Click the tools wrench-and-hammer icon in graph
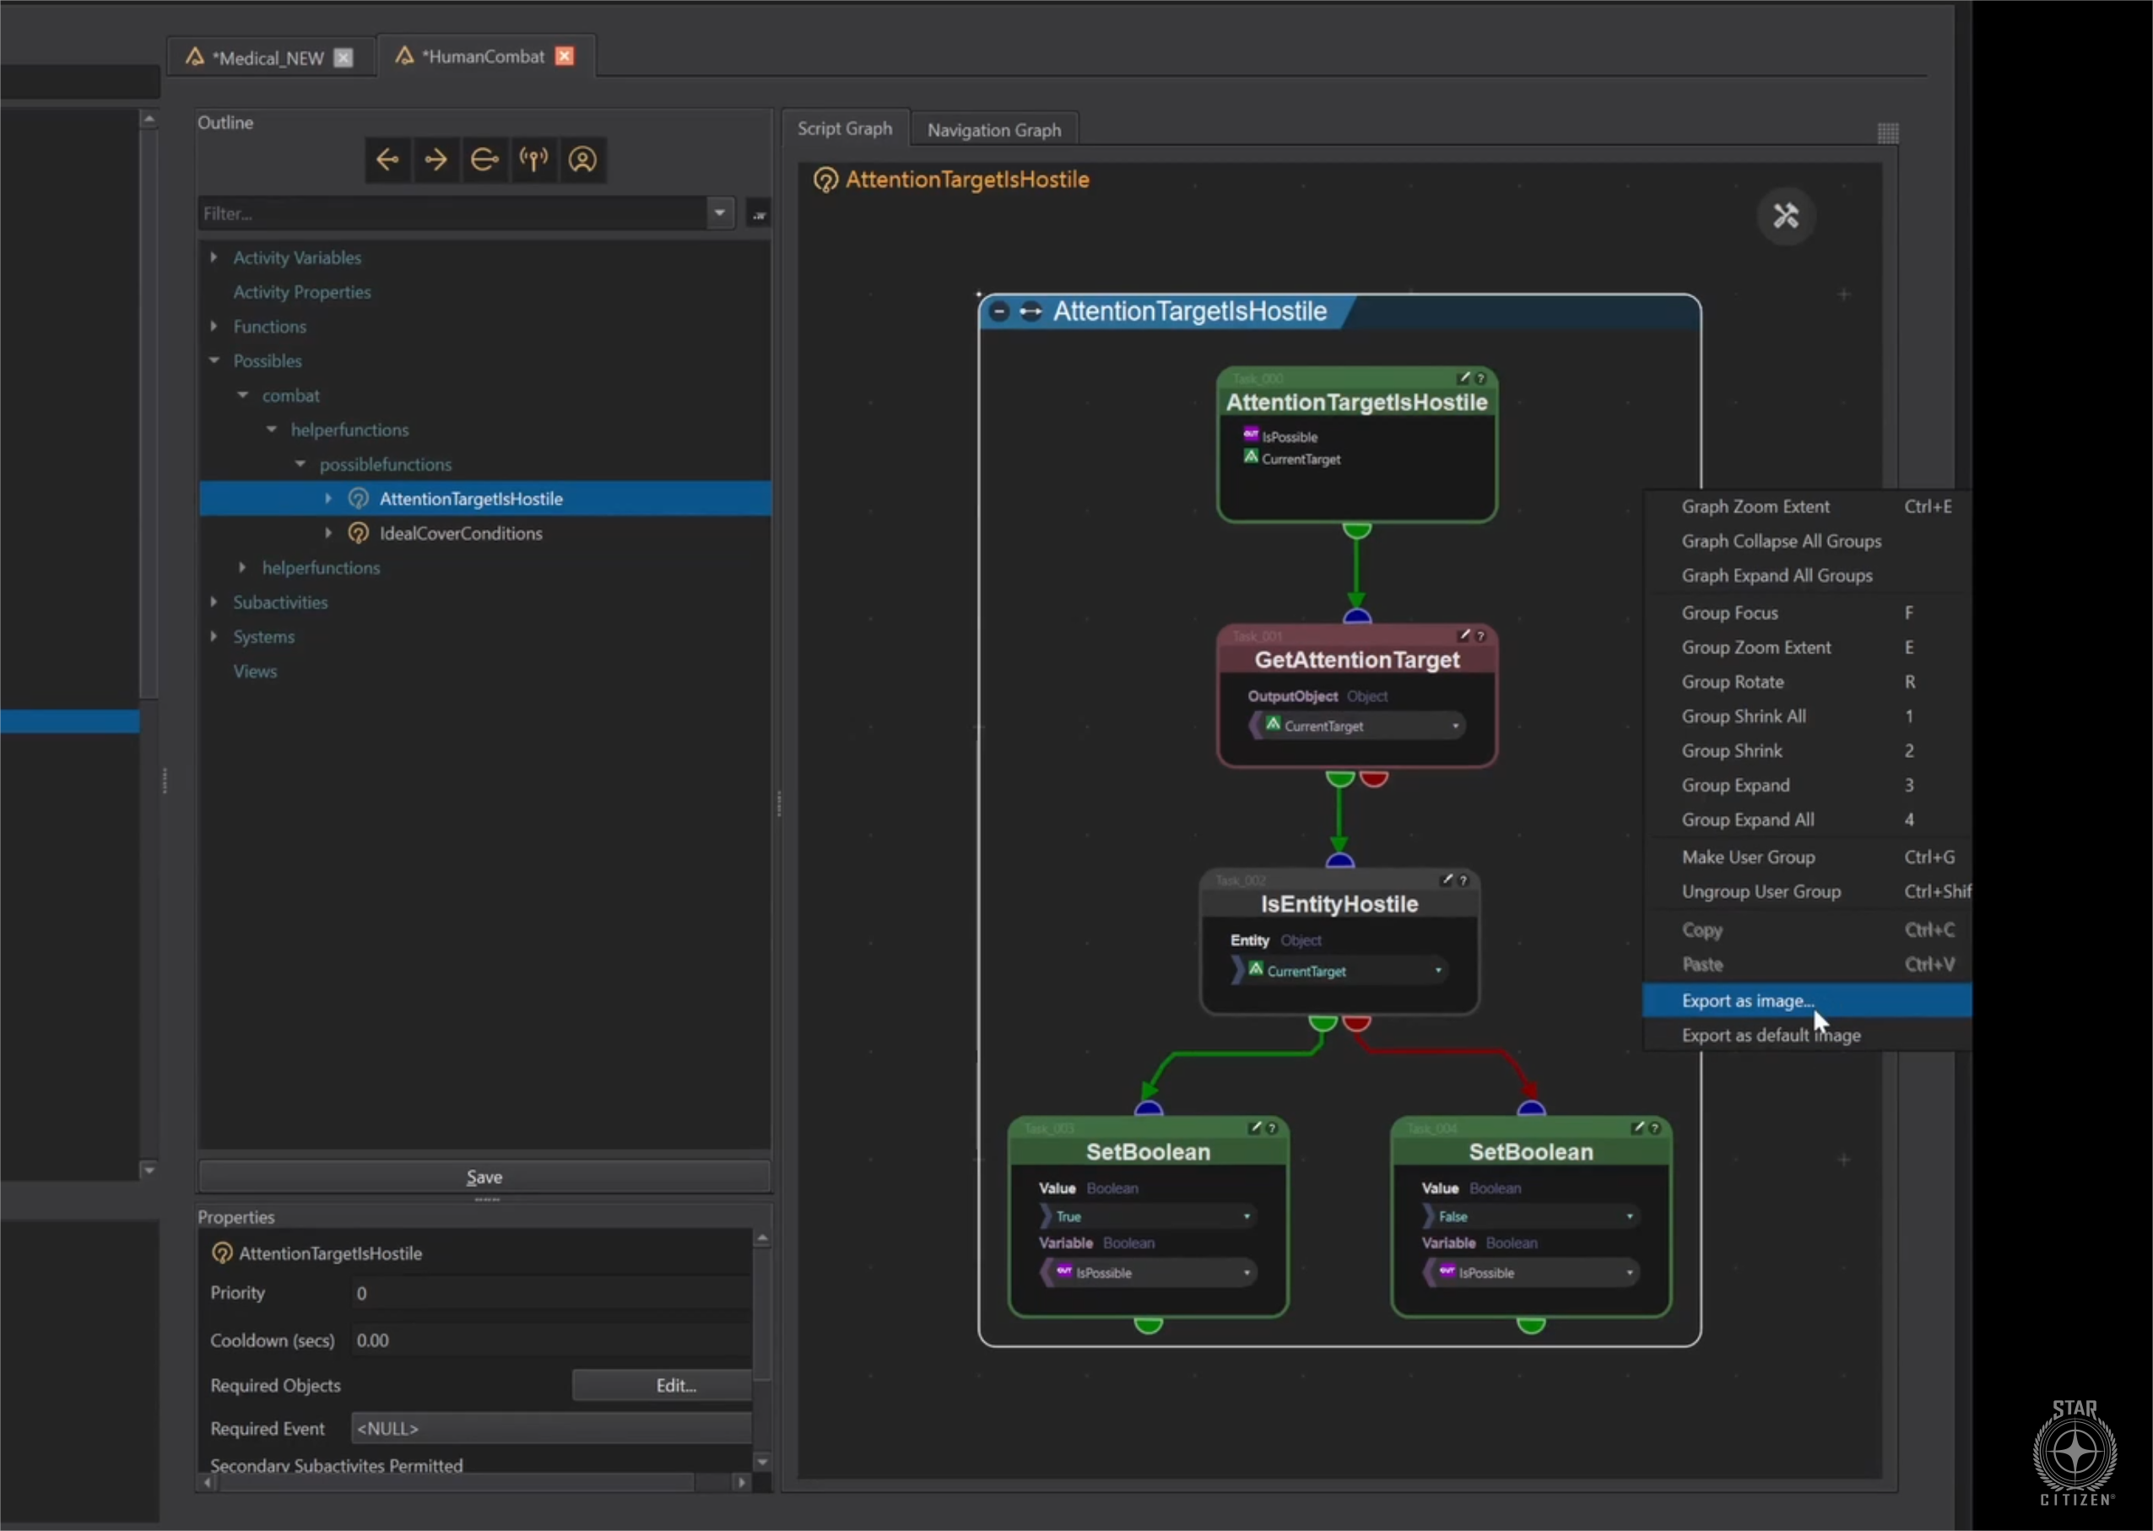 (1785, 216)
